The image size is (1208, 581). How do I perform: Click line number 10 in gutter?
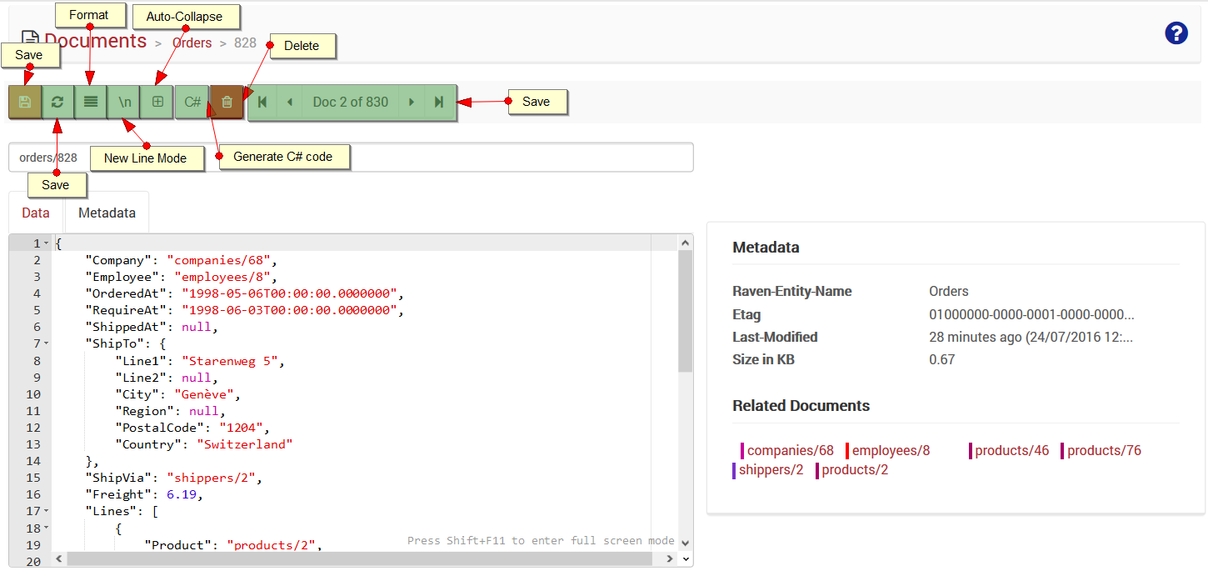click(32, 394)
